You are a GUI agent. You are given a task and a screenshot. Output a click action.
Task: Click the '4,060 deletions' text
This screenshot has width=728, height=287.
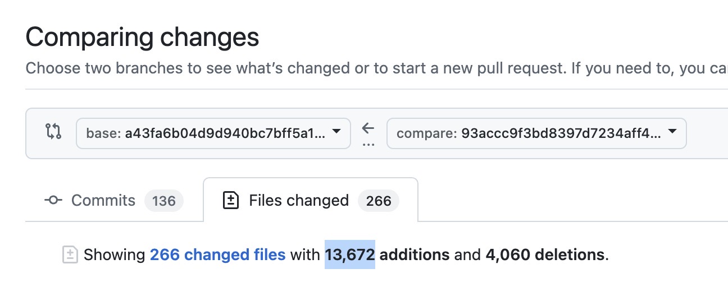point(545,255)
